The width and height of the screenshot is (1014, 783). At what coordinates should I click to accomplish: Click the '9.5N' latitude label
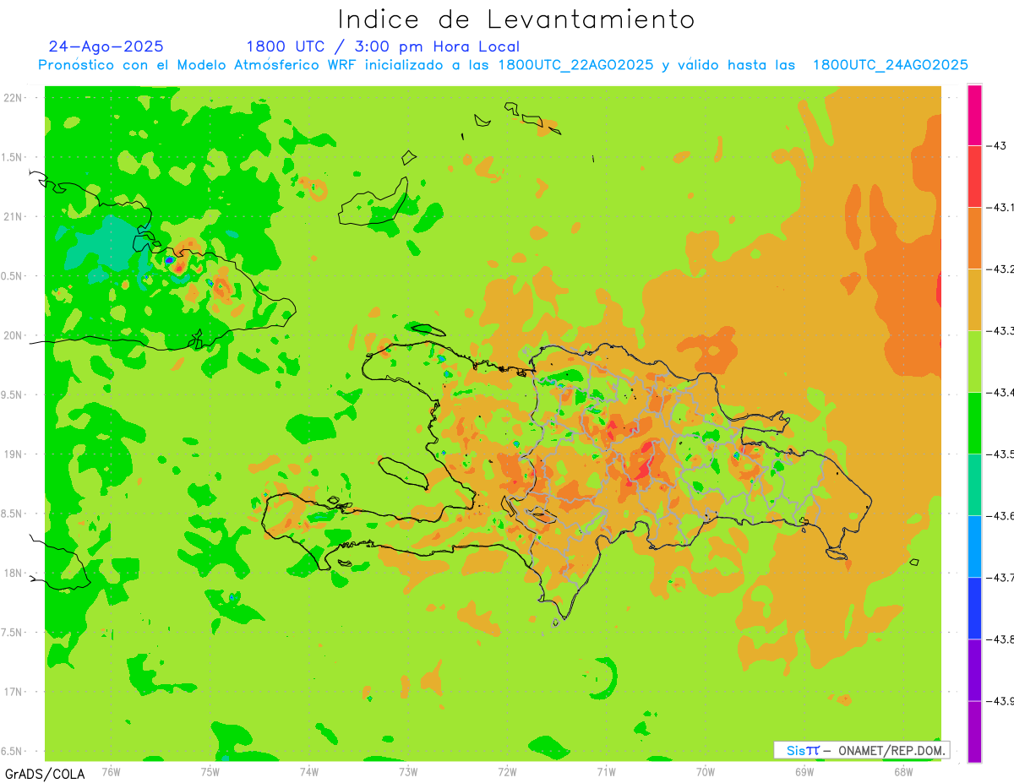[13, 395]
